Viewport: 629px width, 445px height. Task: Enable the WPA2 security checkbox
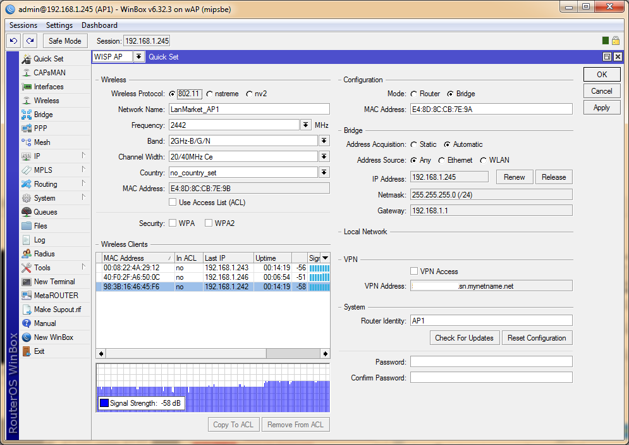pyautogui.click(x=208, y=223)
